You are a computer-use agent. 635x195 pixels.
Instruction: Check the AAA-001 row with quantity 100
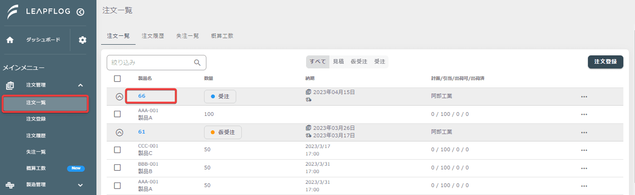(117, 114)
